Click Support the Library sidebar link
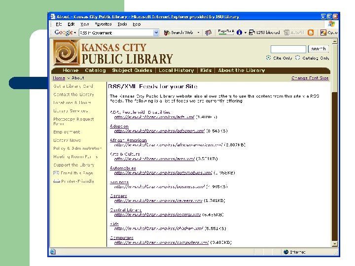355x266 pixels. pyautogui.click(x=74, y=165)
